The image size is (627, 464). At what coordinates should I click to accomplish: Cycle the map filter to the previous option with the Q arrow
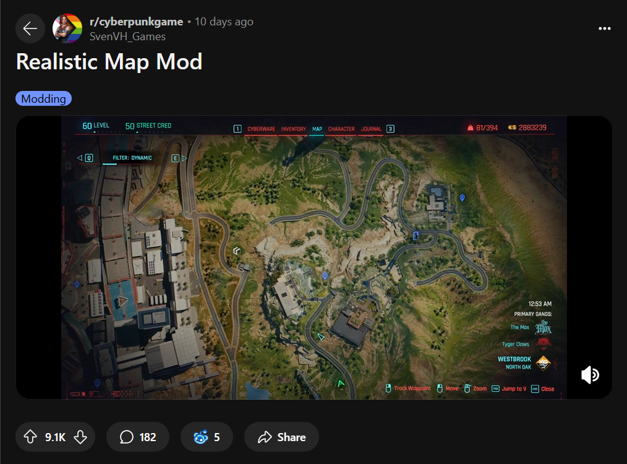point(85,158)
